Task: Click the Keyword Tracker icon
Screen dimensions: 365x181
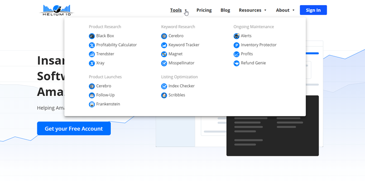Action: tap(164, 45)
